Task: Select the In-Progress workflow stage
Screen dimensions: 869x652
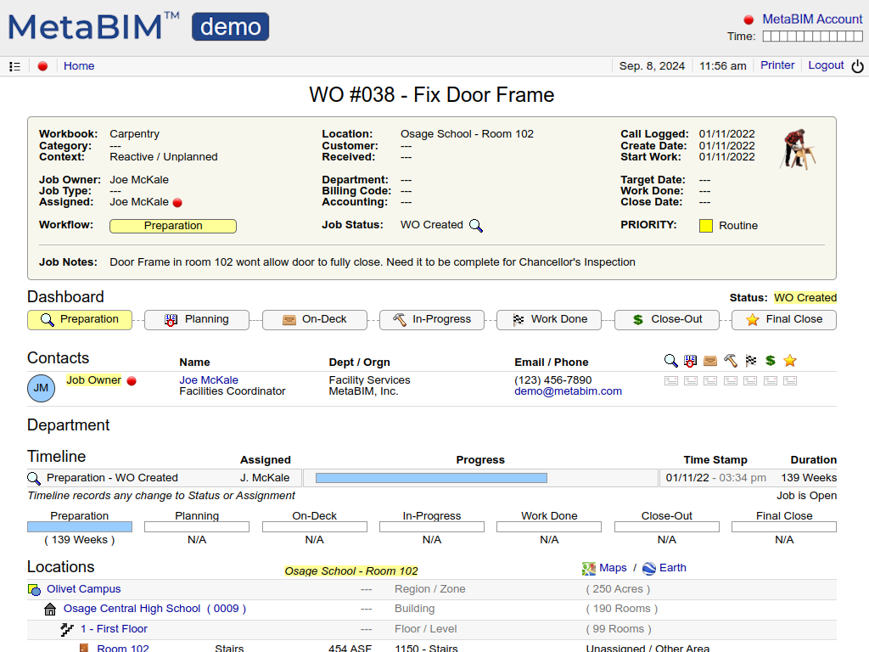Action: click(x=431, y=320)
